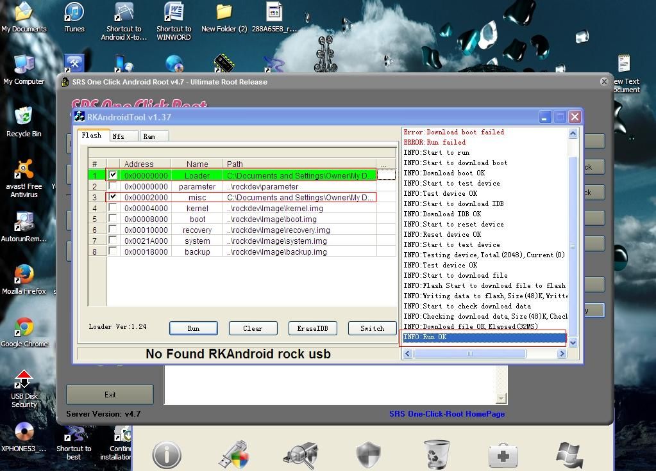
Task: Launch Mozilla Firefox from the desktop
Action: pyautogui.click(x=24, y=280)
